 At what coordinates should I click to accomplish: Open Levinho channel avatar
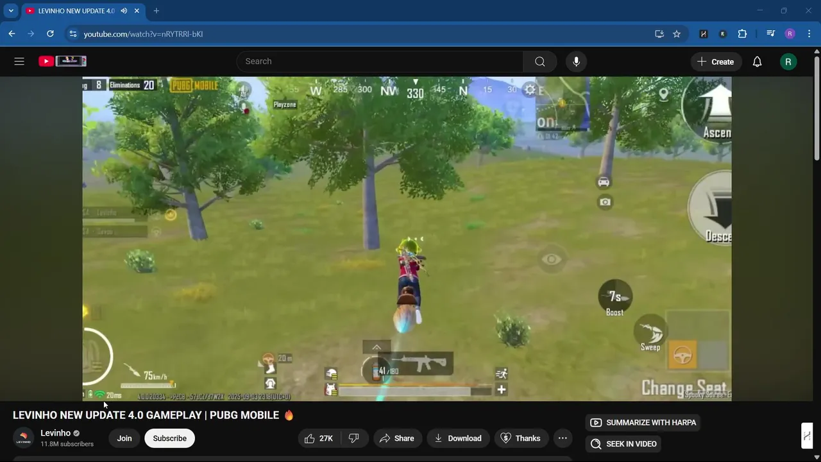(x=24, y=438)
